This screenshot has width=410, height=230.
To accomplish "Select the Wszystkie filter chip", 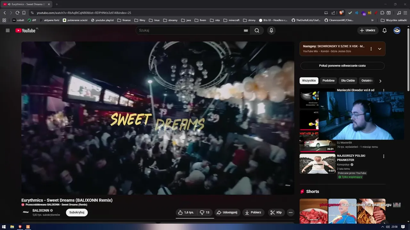I will point(309,81).
